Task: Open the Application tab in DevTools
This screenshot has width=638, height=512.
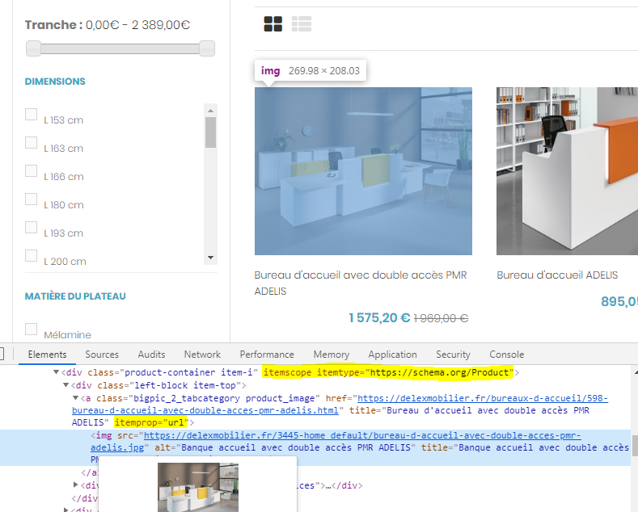Action: 393,355
